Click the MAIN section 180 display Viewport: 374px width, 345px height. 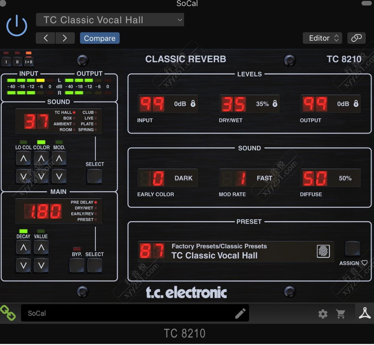pyautogui.click(x=43, y=211)
